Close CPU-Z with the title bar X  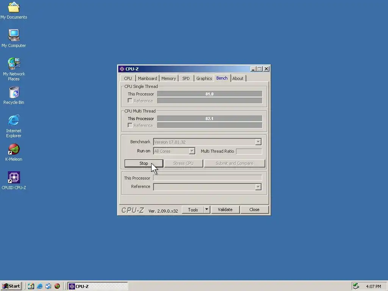[x=266, y=69]
